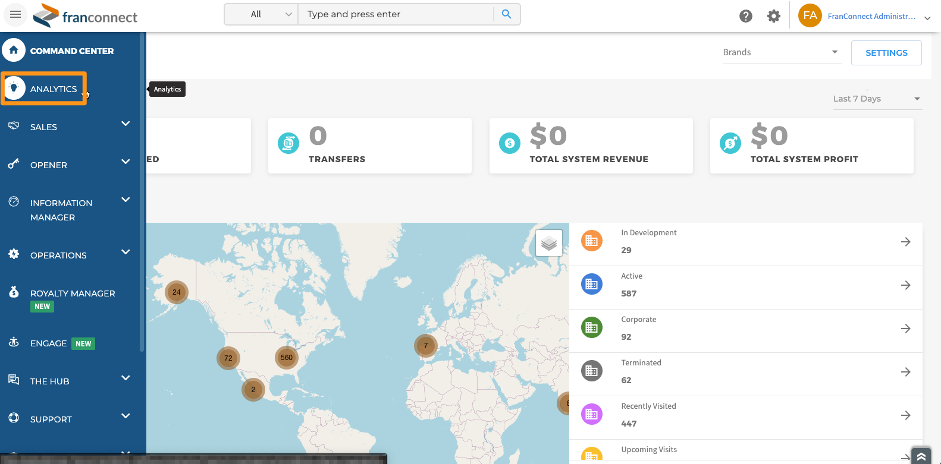Click the FA user avatar
The image size is (941, 464).
coord(810,15)
